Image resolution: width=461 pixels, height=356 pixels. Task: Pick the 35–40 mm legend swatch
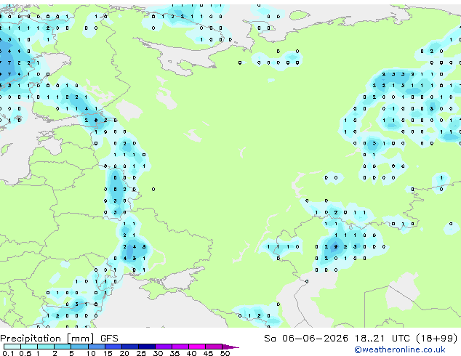tap(180, 347)
